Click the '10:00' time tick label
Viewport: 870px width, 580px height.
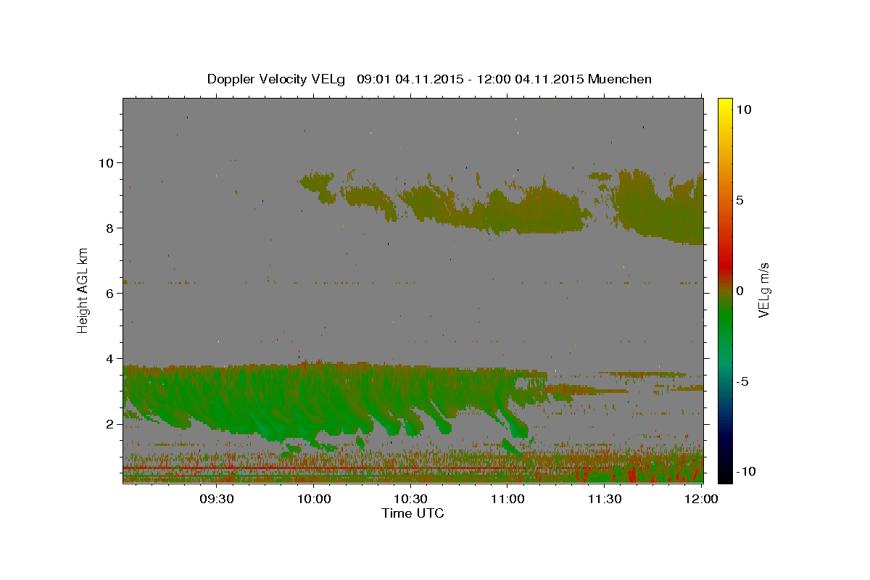[314, 500]
